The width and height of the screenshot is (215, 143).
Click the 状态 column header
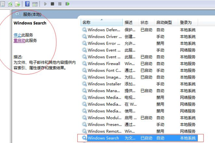[x=146, y=22]
